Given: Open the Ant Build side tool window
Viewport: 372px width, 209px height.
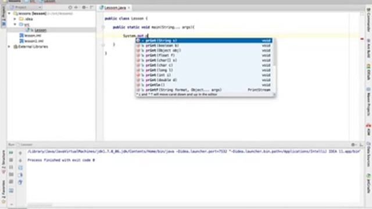Looking at the screenshot, I should 369,48.
